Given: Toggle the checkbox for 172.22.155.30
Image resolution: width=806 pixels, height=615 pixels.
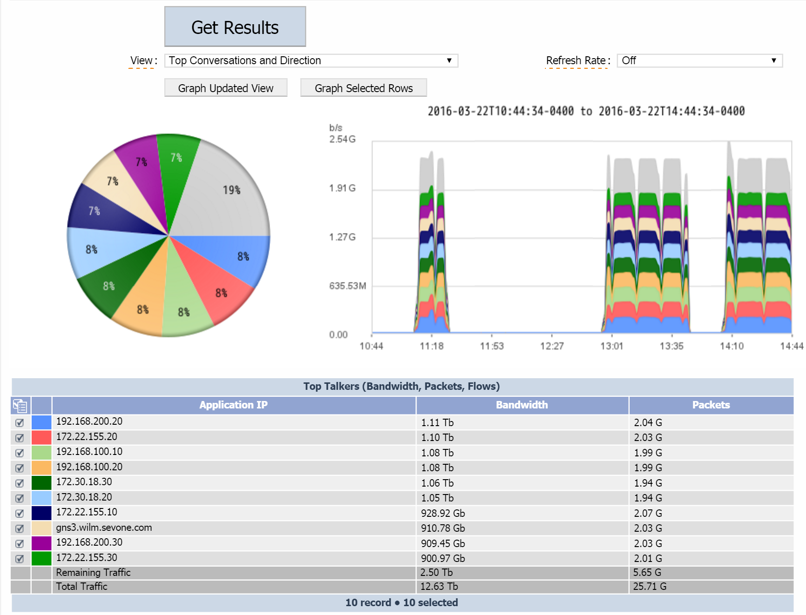Looking at the screenshot, I should (x=20, y=559).
